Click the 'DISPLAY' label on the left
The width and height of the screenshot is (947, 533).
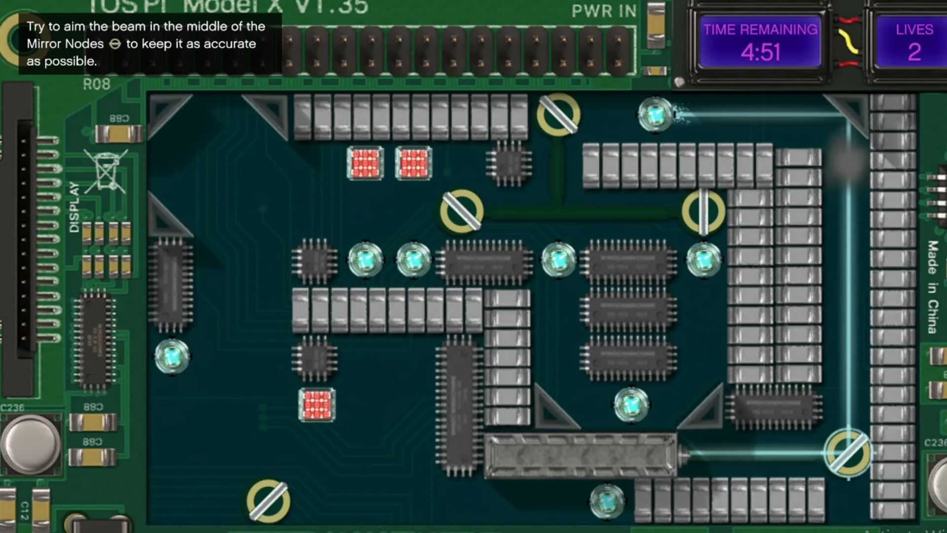point(74,207)
